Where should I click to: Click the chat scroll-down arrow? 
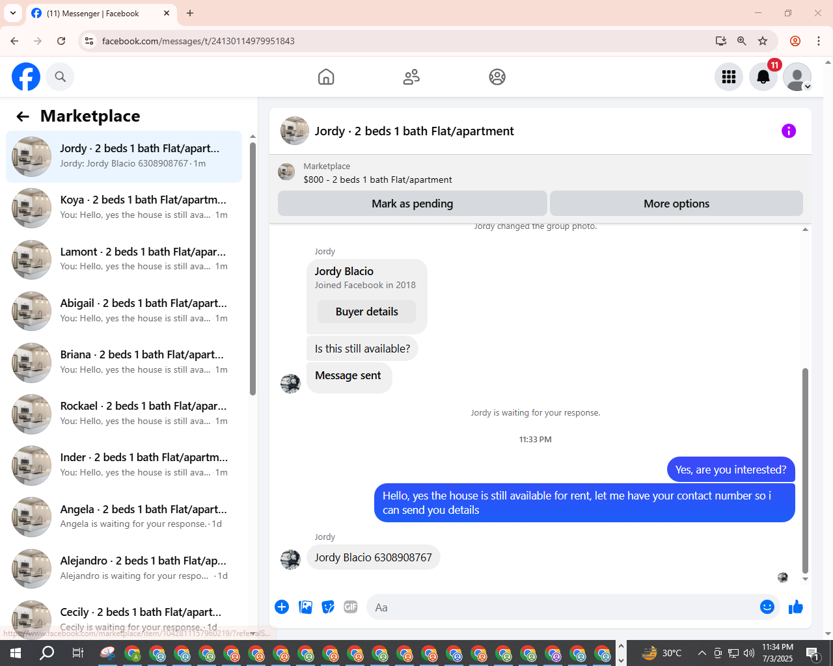click(805, 579)
